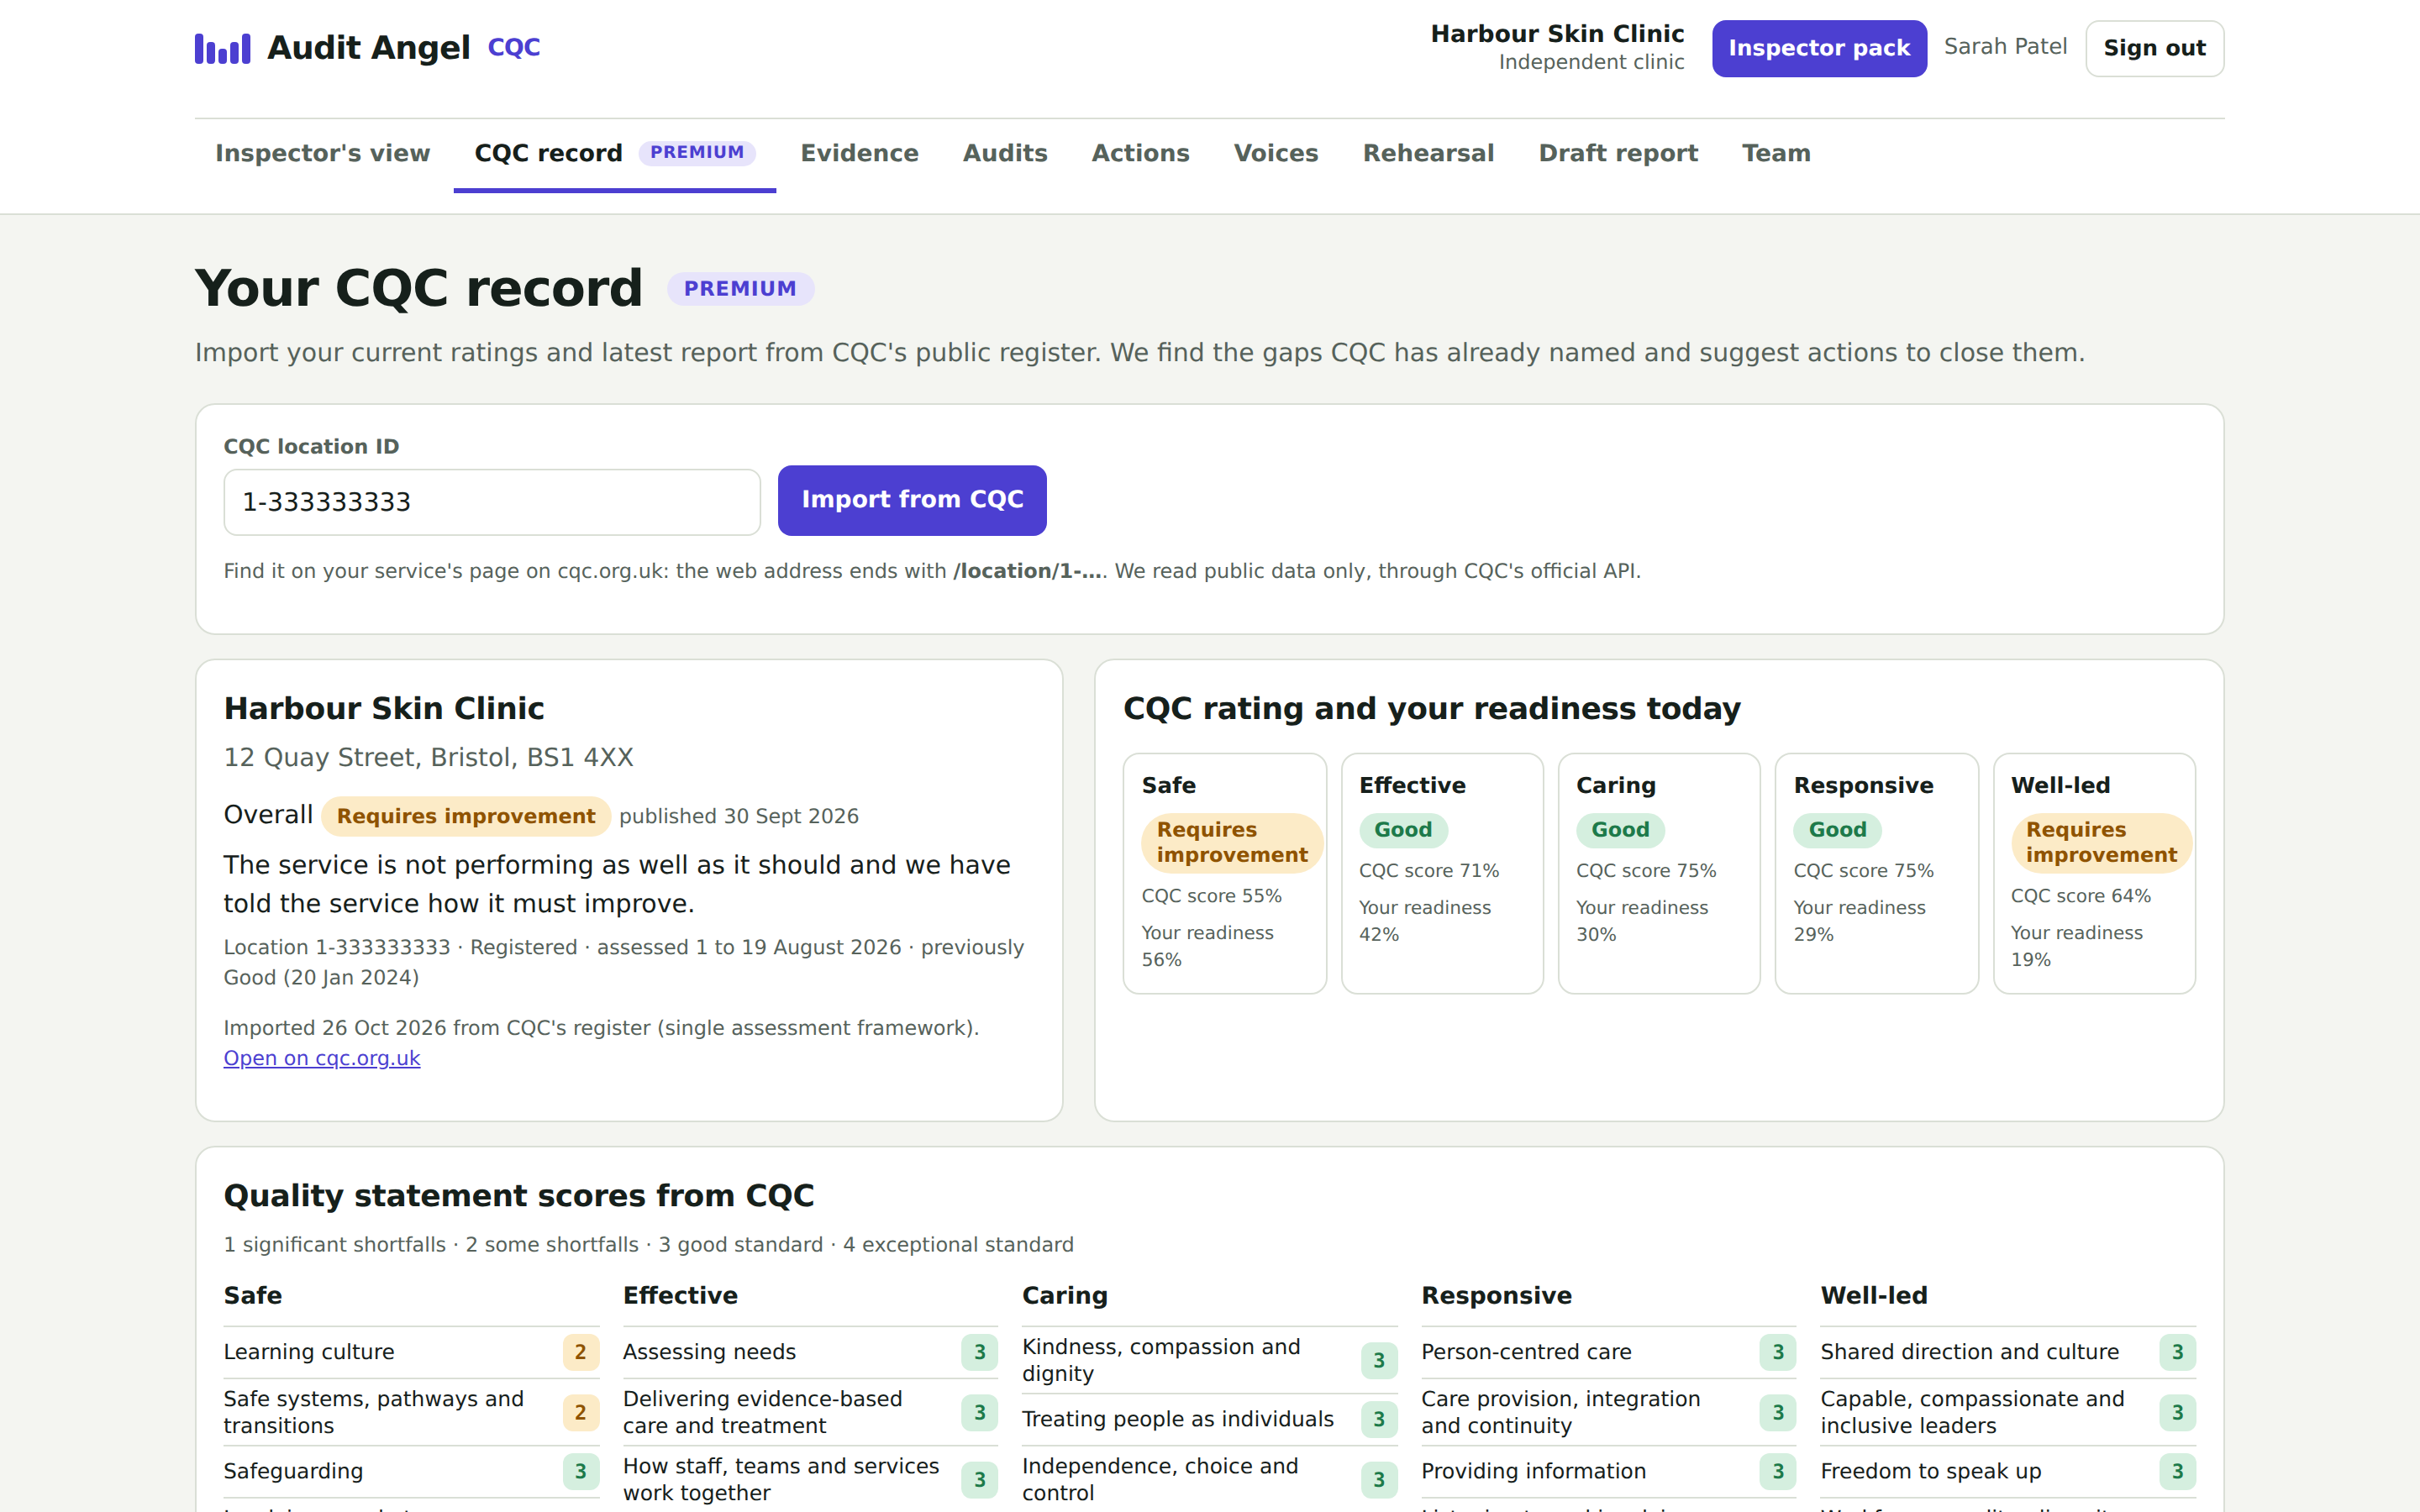Open the Audits tab
This screenshot has width=2420, height=1512.
click(1005, 153)
